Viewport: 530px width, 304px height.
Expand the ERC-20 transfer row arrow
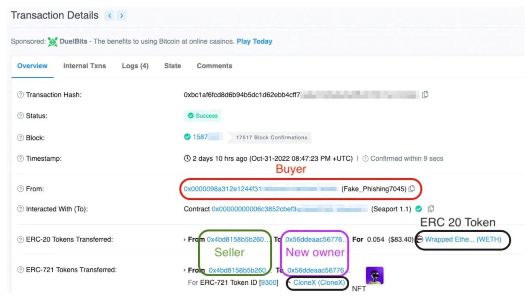click(x=185, y=239)
